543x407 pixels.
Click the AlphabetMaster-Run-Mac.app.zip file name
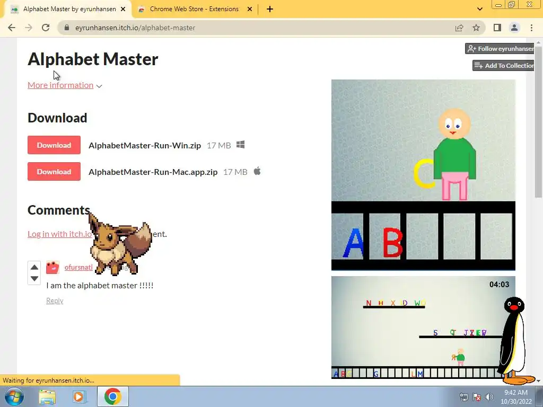click(x=153, y=172)
